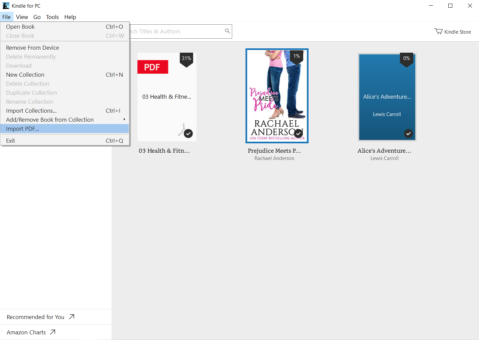This screenshot has width=479, height=340.
Task: Click downloaded checkmark on Alice's Adventures cover
Action: (408, 133)
